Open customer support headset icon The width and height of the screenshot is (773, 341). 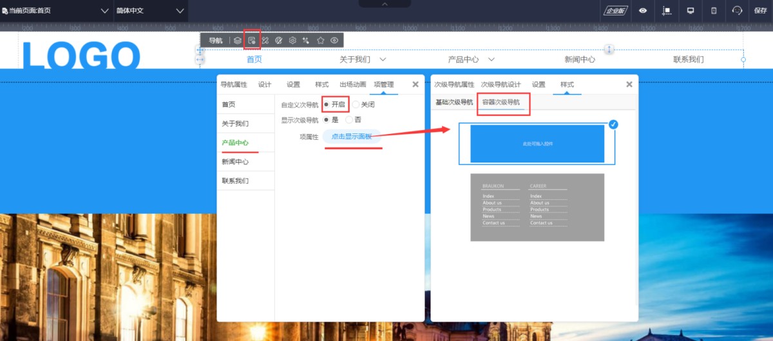pos(737,10)
